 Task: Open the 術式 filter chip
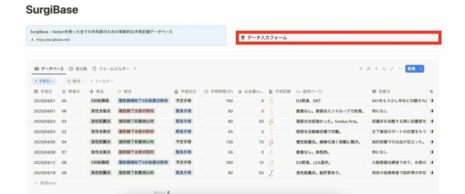[x=75, y=81]
